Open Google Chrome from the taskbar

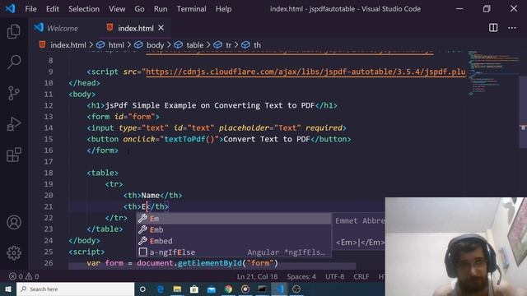[x=229, y=289]
